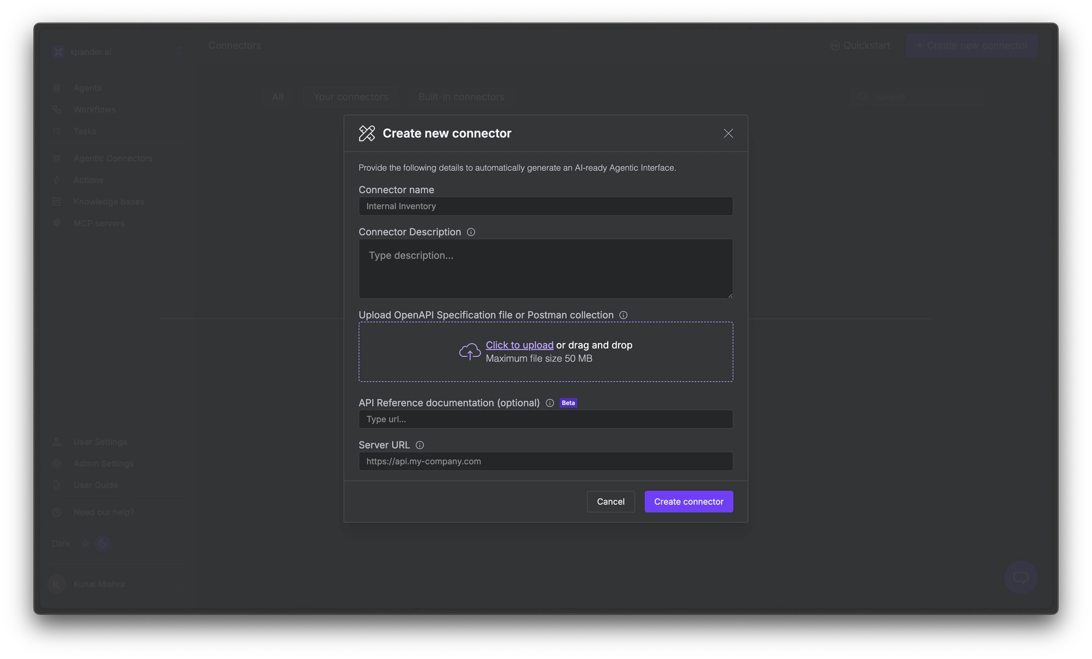Open the Built-in connectors tab
This screenshot has width=1092, height=659.
pyautogui.click(x=461, y=97)
